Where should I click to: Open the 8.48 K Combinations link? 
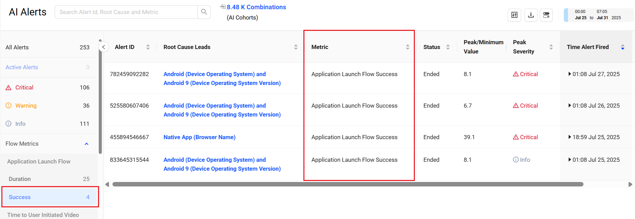pyautogui.click(x=256, y=7)
